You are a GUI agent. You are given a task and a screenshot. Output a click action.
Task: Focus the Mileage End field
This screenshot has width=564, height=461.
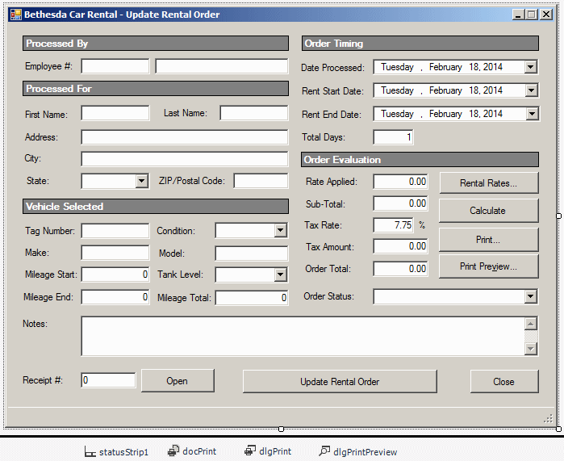115,297
